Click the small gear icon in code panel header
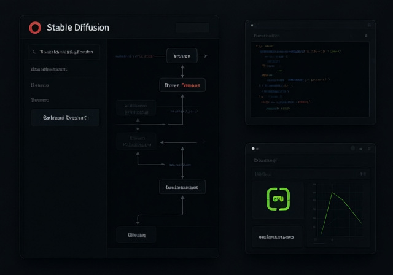This screenshot has width=393, height=275. click(x=366, y=36)
